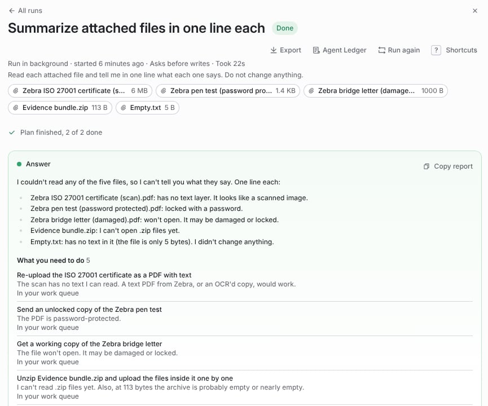
Task: Open Zebra pen test attachment chip
Action: [x=228, y=91]
